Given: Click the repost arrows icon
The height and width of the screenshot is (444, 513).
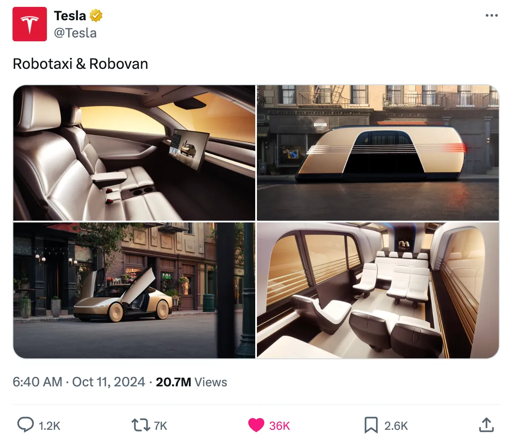Looking at the screenshot, I should pos(141,425).
